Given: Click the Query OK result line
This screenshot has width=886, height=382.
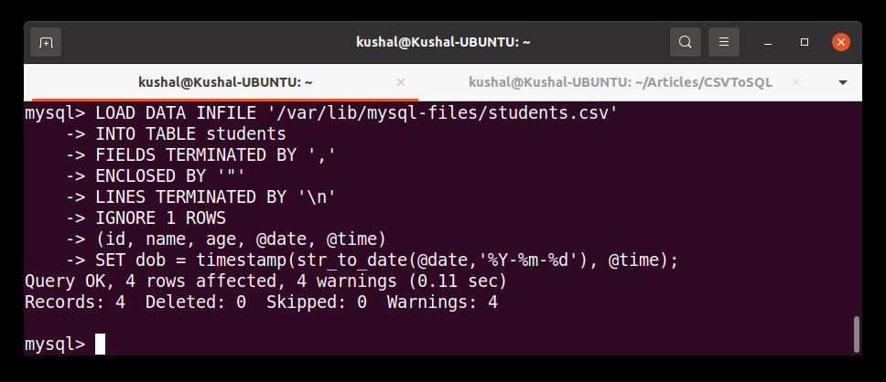Looking at the screenshot, I should tap(265, 281).
